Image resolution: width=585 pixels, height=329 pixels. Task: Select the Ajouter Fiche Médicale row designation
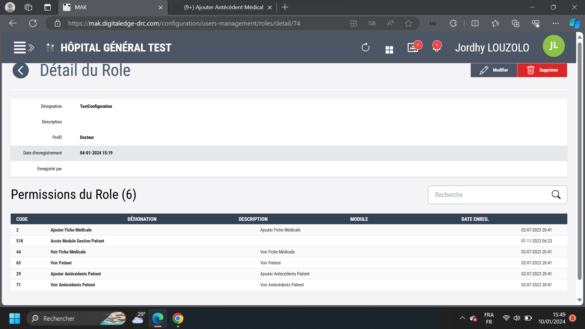click(x=71, y=230)
